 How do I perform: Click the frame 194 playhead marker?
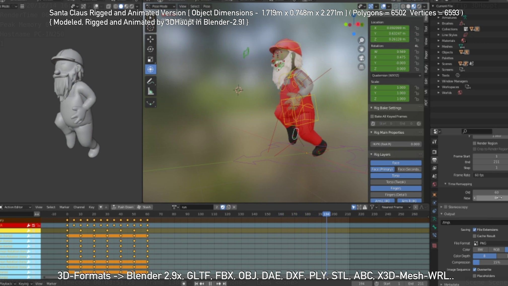(x=326, y=214)
